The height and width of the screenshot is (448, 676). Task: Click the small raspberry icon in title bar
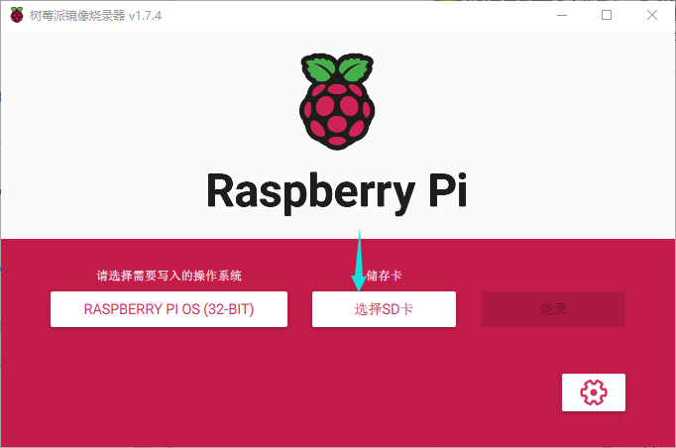[x=17, y=15]
